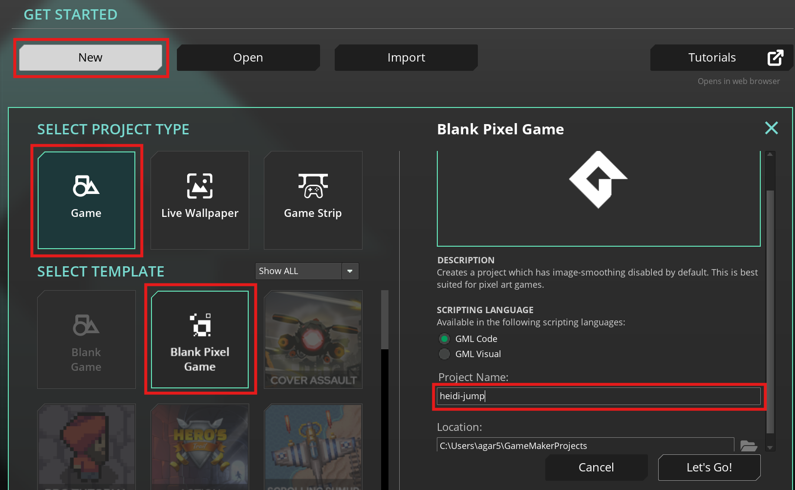
Task: Open the Cover Assault template thumbnail
Action: (313, 340)
